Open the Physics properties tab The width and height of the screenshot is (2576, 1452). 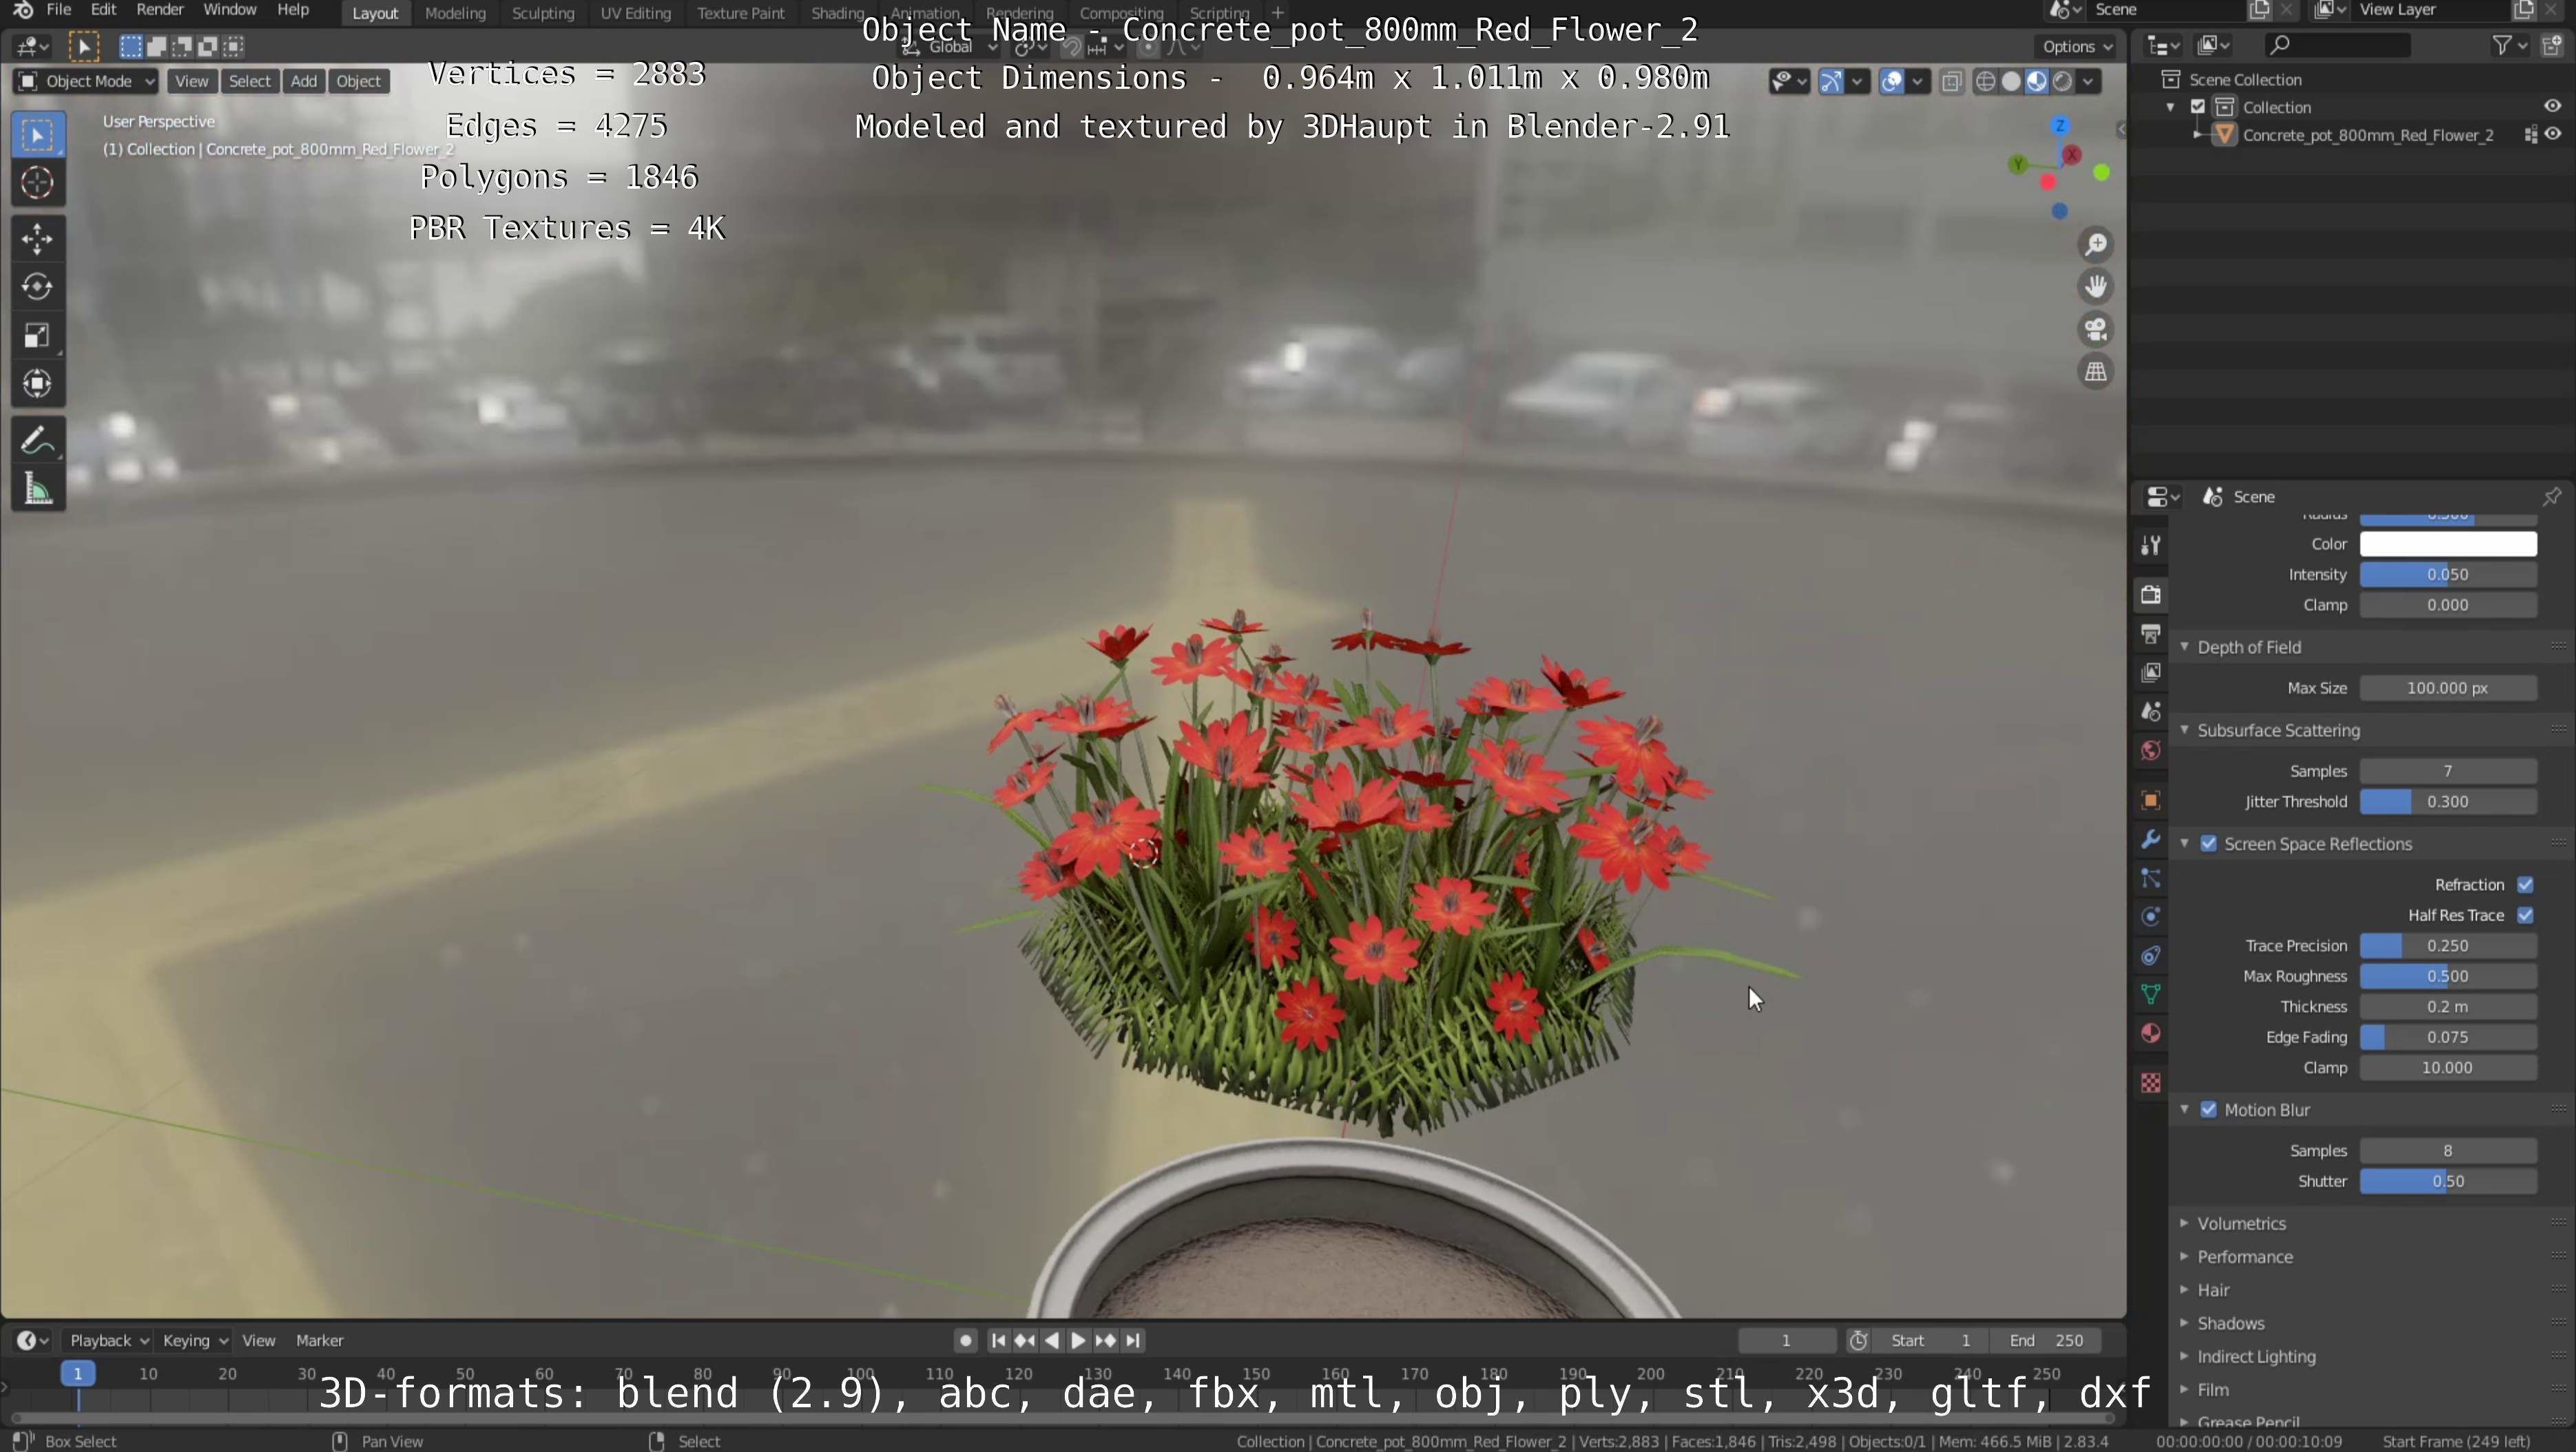[x=2151, y=917]
